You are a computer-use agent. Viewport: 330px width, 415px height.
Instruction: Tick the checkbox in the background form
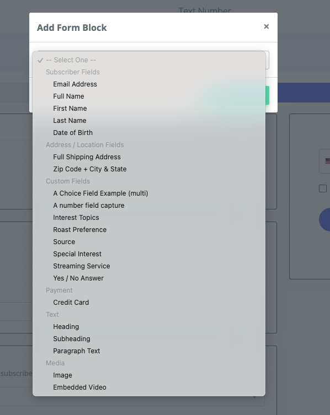pos(323,188)
